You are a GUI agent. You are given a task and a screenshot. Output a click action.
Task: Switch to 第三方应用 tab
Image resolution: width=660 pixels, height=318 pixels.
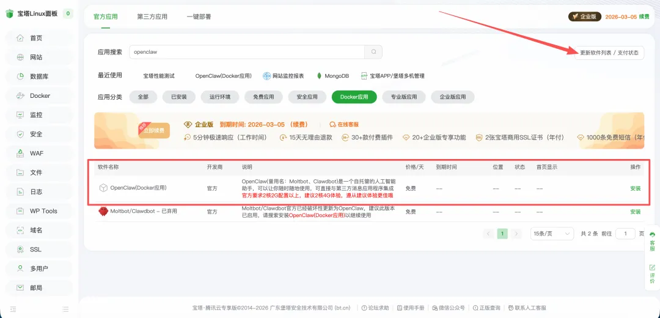[152, 17]
